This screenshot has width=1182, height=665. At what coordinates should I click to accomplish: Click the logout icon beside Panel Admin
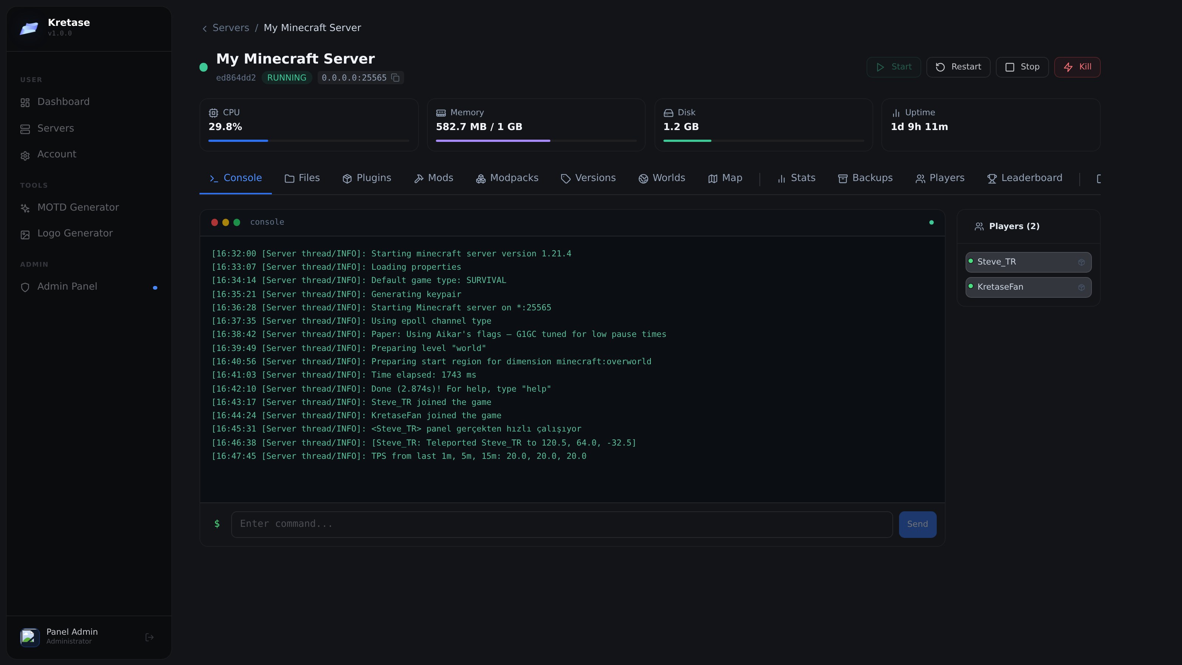click(x=150, y=637)
